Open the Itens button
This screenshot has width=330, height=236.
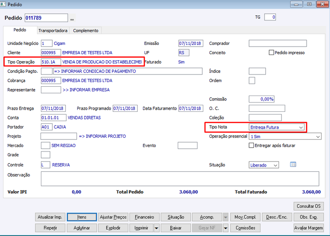(x=82, y=217)
